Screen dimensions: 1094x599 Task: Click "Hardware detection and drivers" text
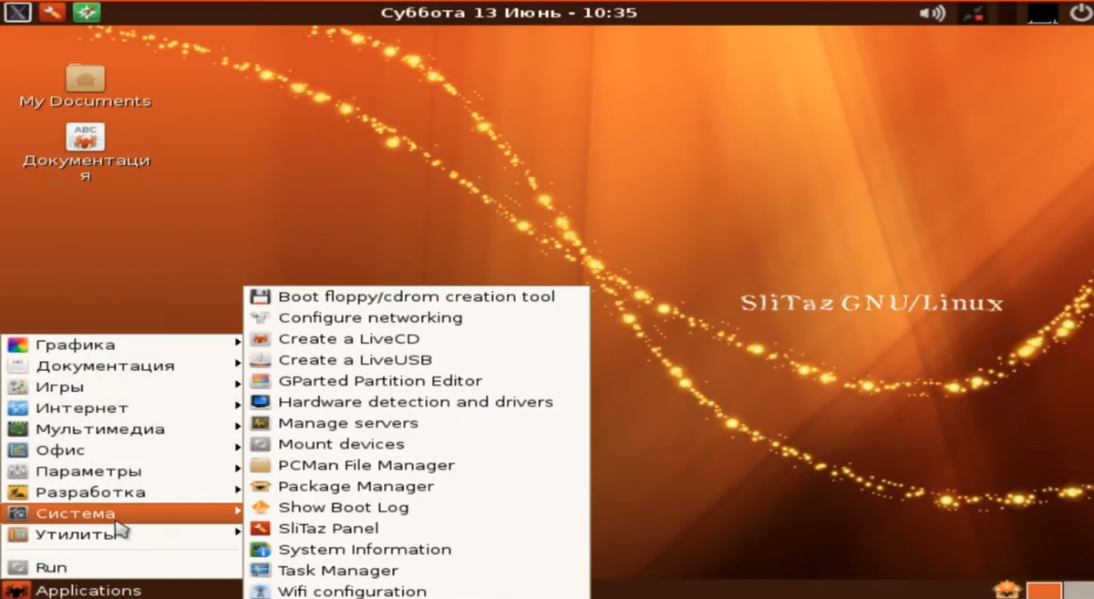(416, 401)
